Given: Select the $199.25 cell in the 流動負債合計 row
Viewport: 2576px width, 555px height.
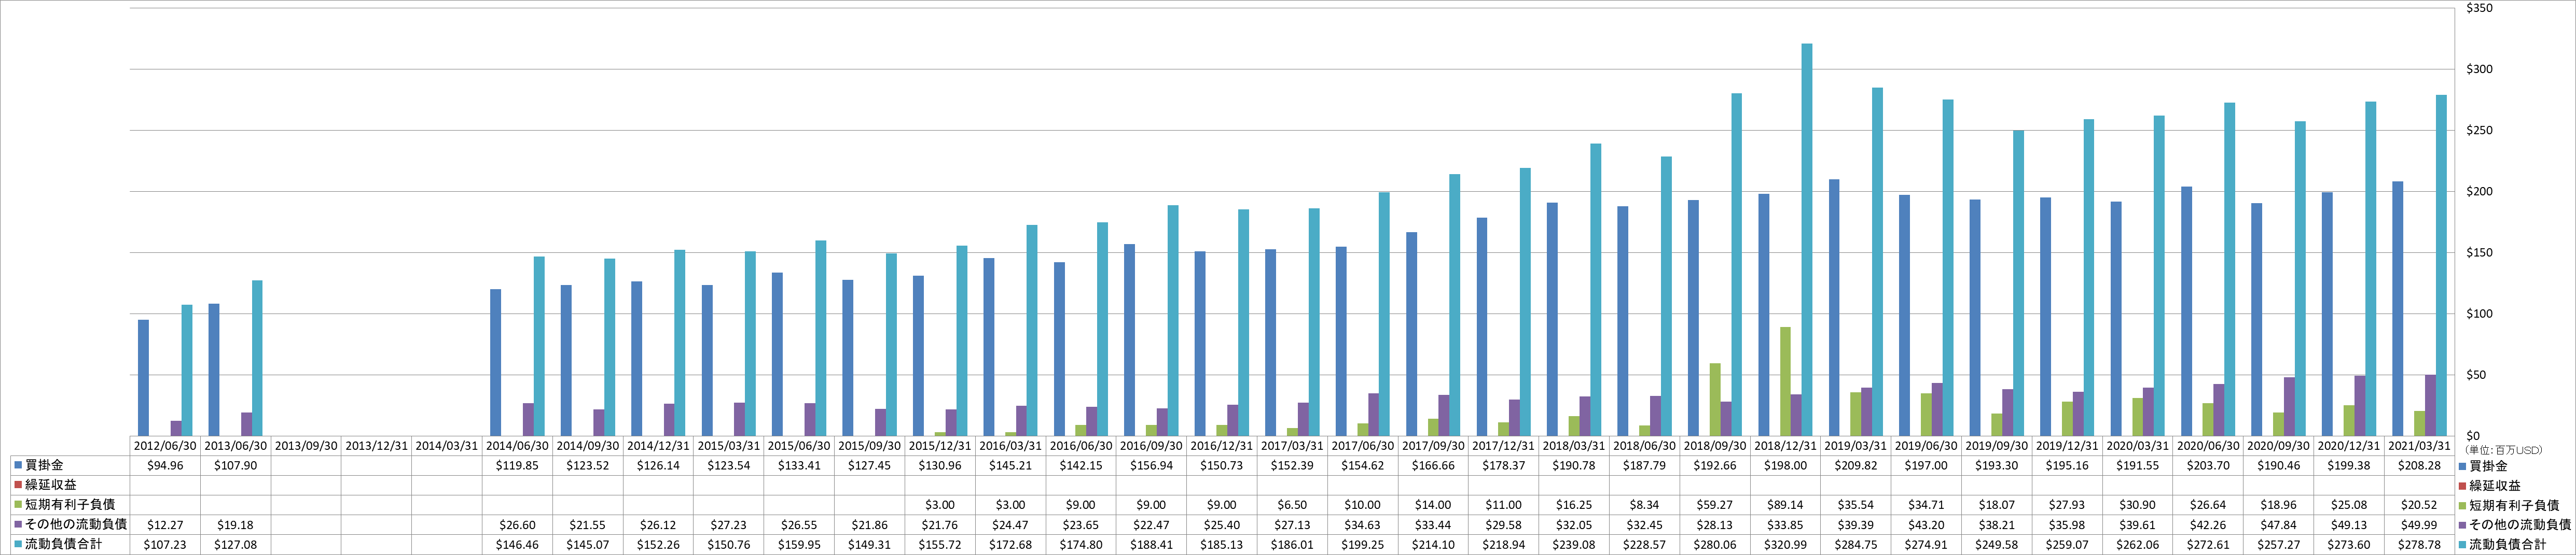Looking at the screenshot, I should [1362, 544].
